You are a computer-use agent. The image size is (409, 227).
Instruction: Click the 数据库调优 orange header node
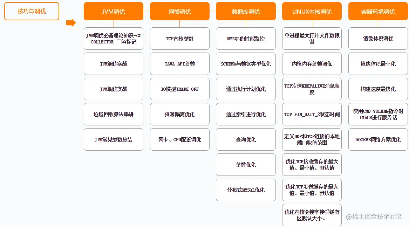coord(246,11)
